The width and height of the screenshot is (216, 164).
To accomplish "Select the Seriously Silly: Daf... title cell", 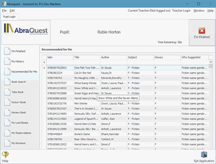I will click(x=87, y=114).
